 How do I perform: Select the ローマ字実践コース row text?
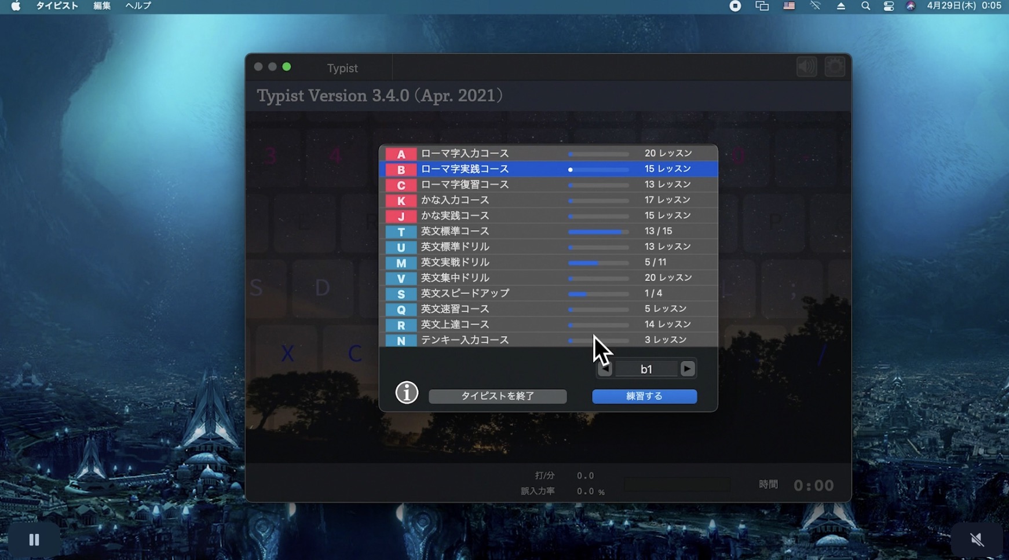point(465,169)
